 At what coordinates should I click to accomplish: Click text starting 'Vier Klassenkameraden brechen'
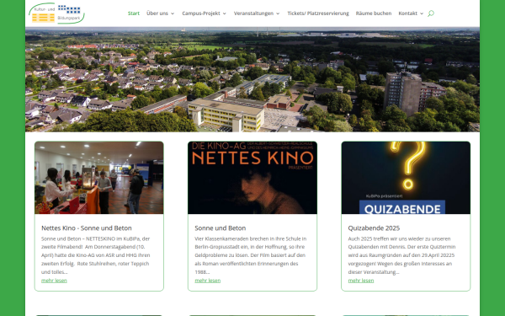click(x=251, y=255)
